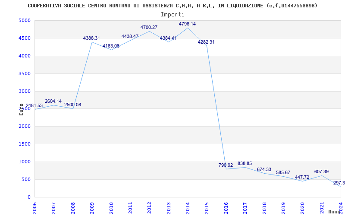Click the 2011 x-axis year label

[130, 208]
